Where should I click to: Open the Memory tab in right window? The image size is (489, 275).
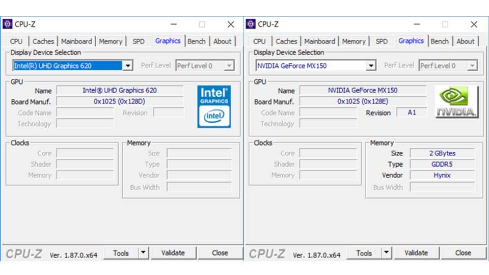pyautogui.click(x=354, y=41)
